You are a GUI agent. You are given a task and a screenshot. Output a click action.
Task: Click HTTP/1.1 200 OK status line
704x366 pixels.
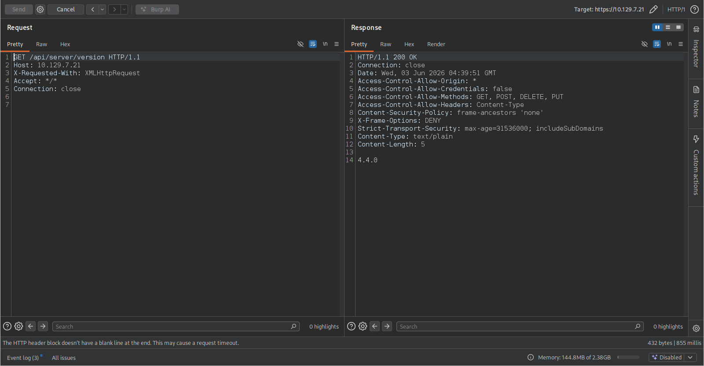387,57
